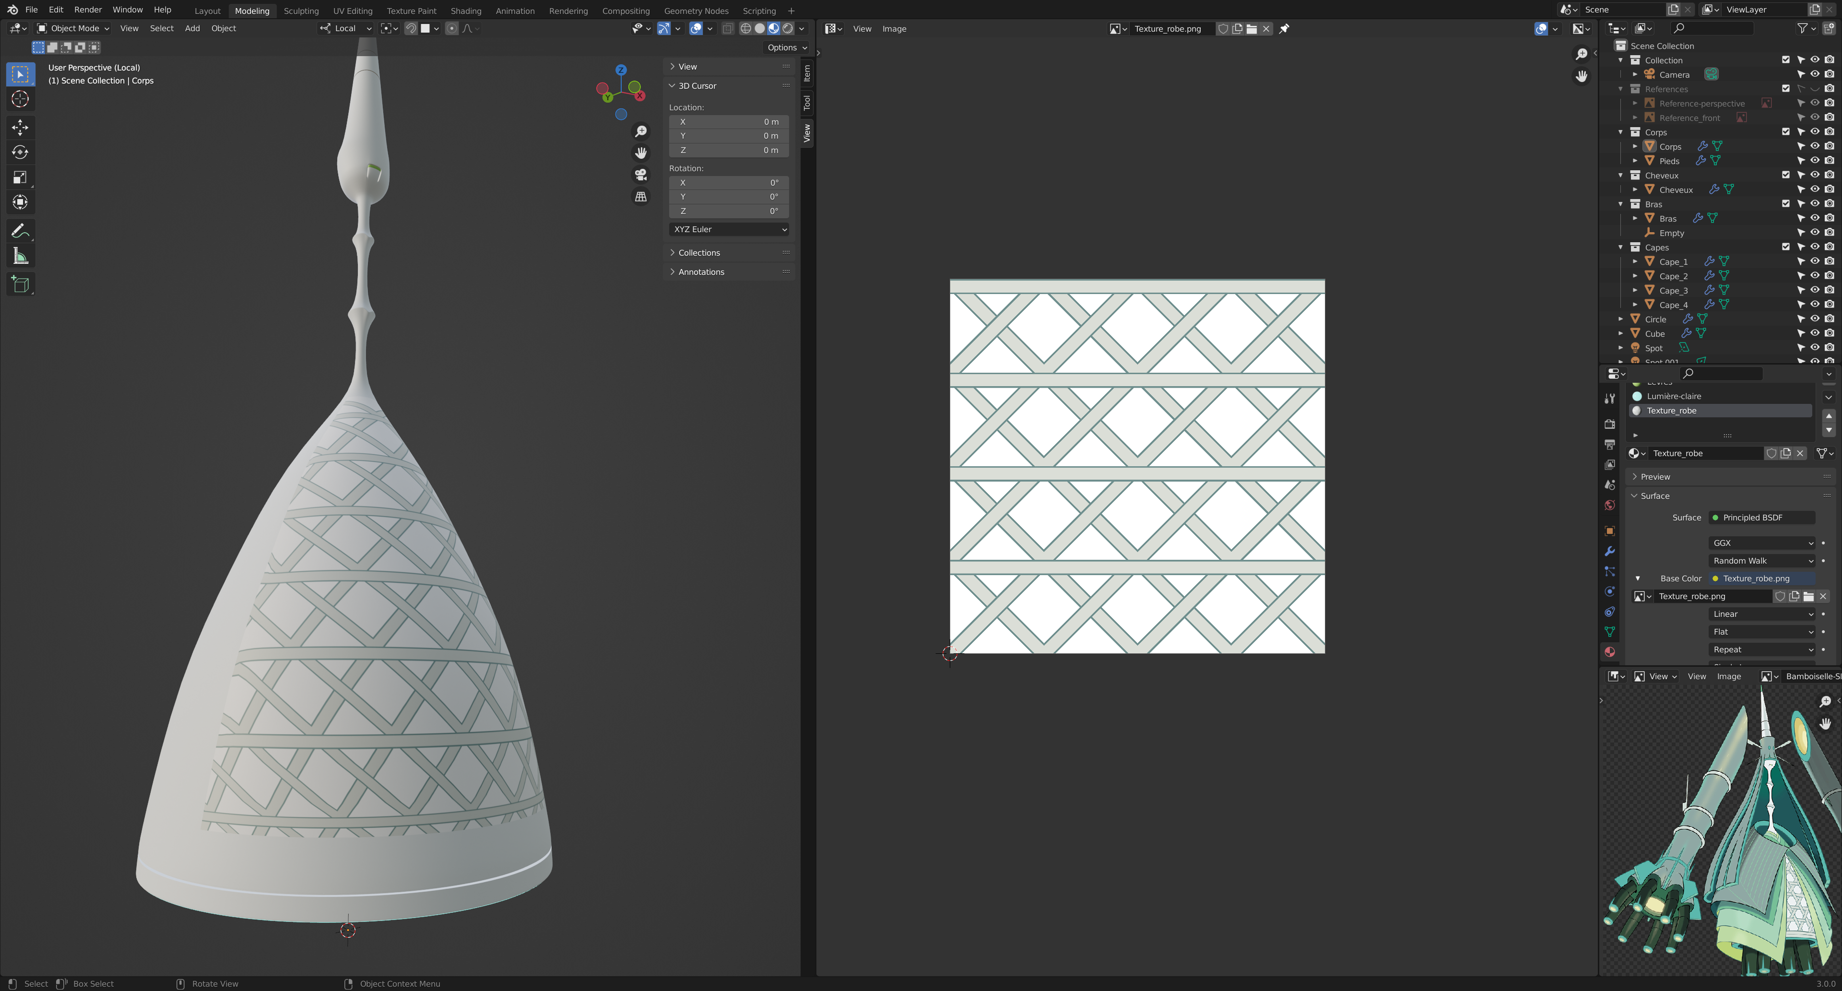
Task: Toggle camera view icon in viewport
Action: [641, 175]
